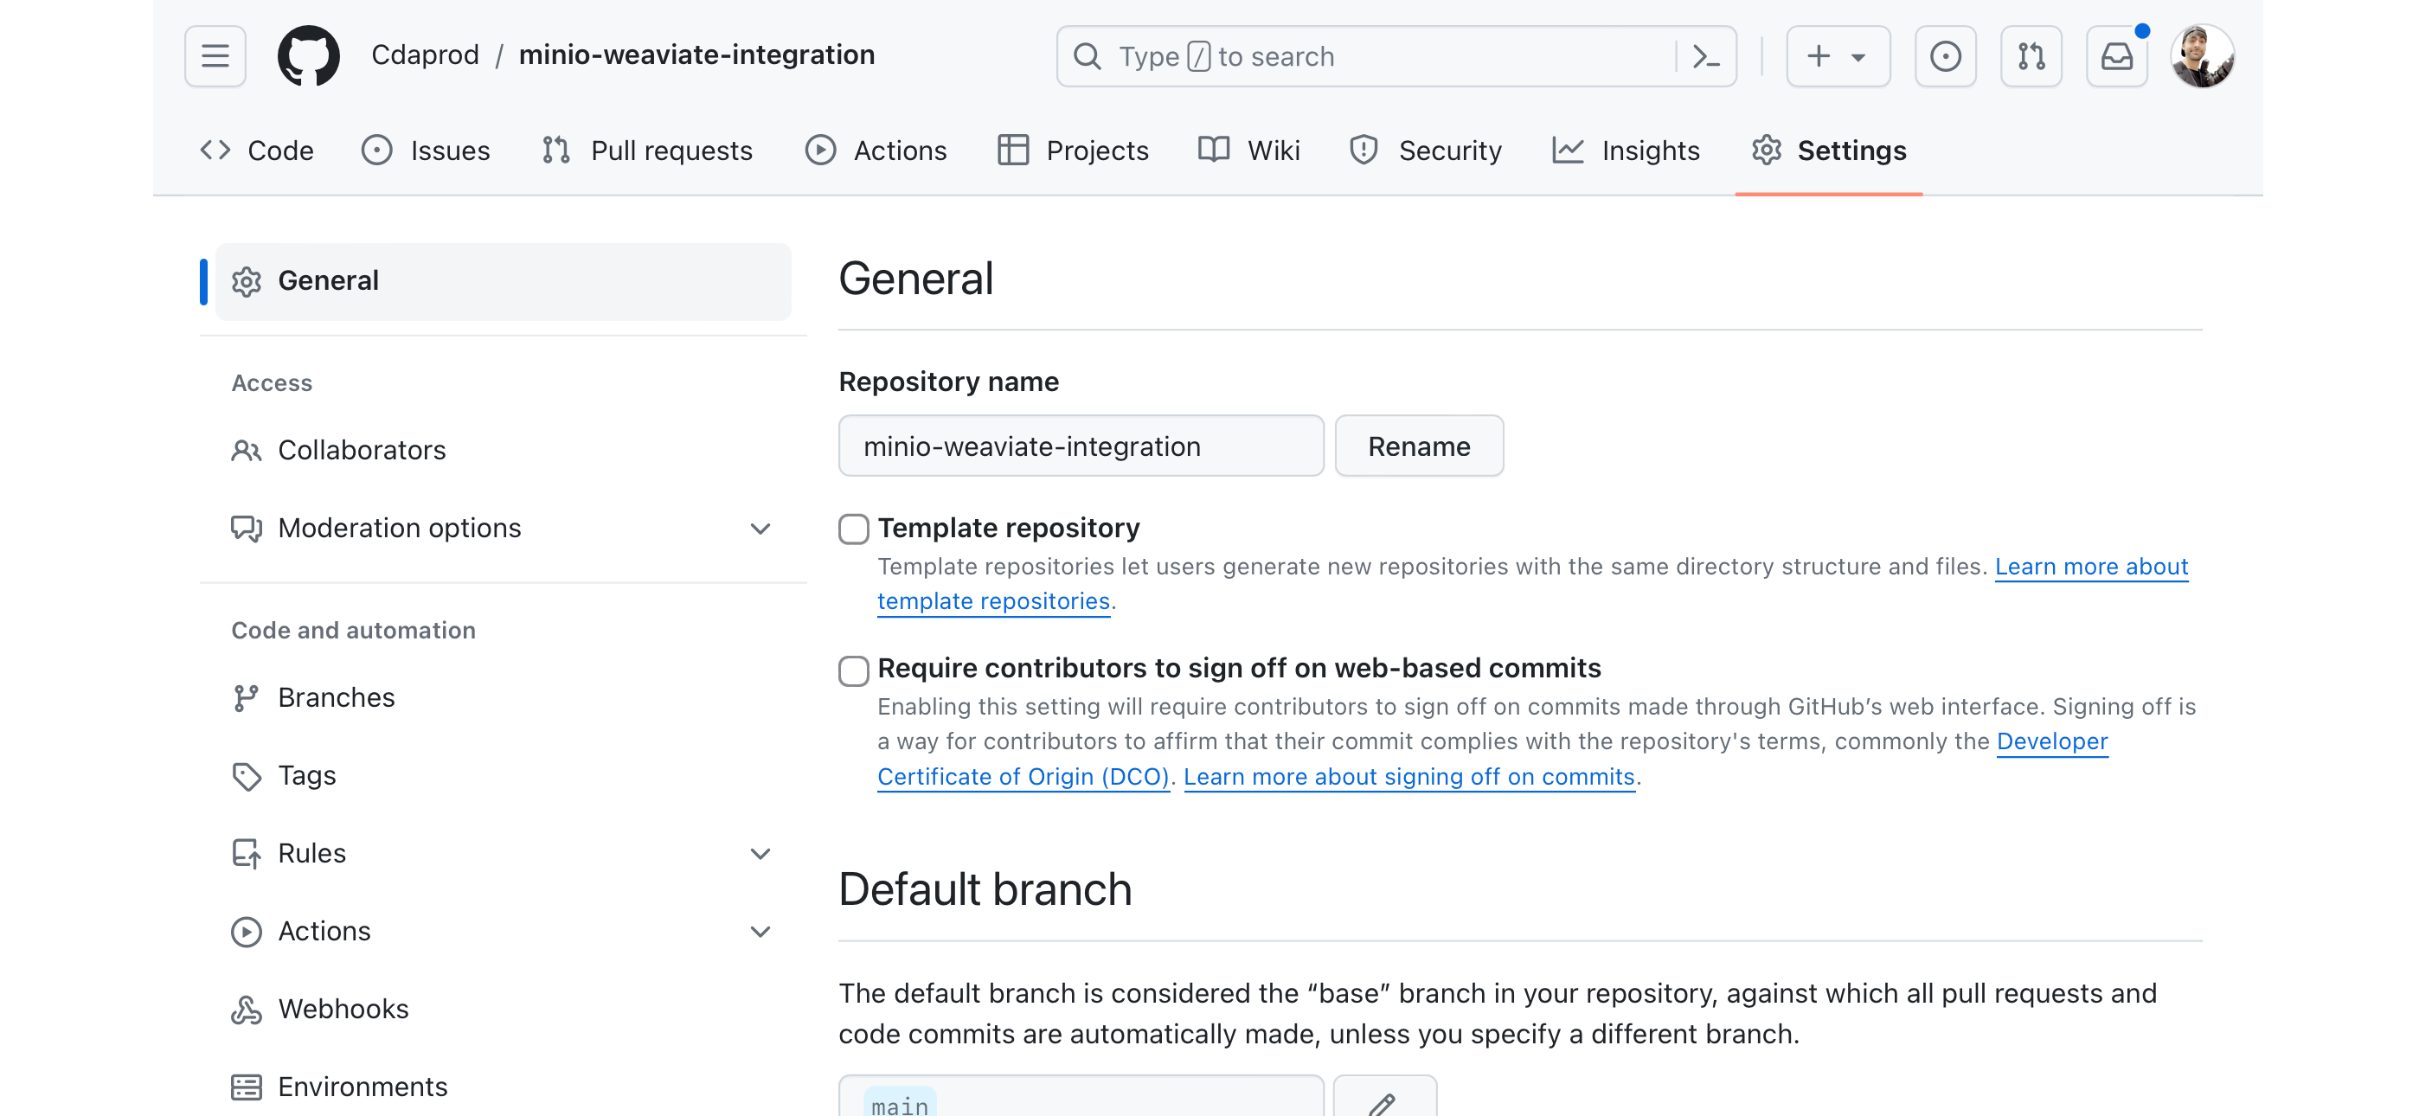
Task: Expand the Actions sidebar section
Action: click(x=760, y=931)
